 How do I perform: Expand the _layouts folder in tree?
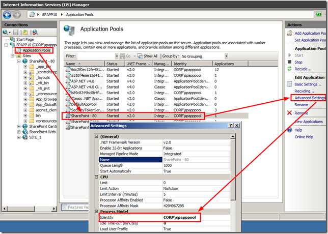click(25, 78)
